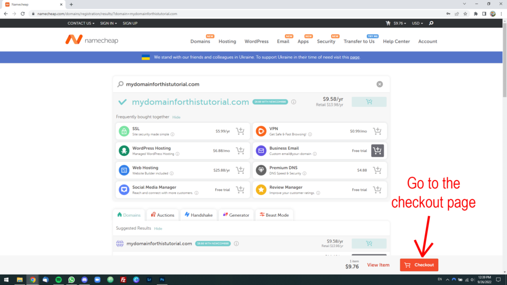The height and width of the screenshot is (285, 507).
Task: Open Chrome profile avatar
Action: tap(493, 14)
